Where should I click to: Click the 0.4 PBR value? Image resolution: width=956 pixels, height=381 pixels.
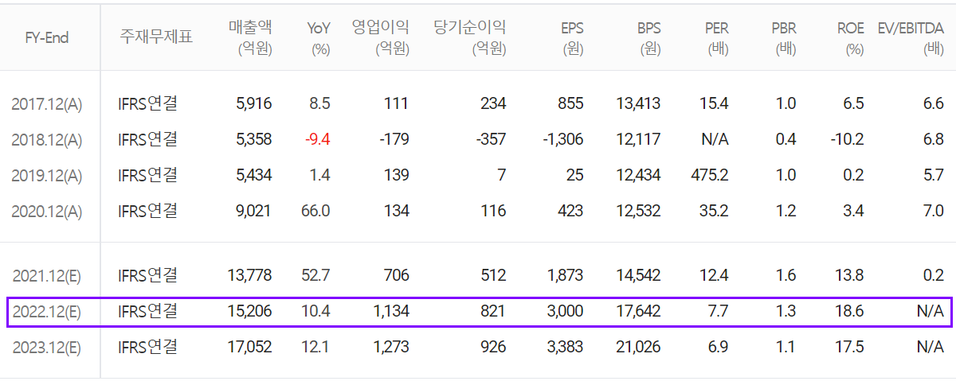click(786, 139)
